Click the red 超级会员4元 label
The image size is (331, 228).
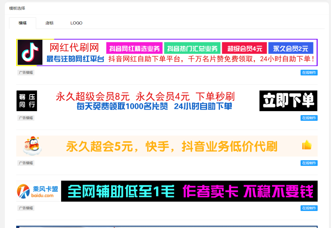point(244,48)
